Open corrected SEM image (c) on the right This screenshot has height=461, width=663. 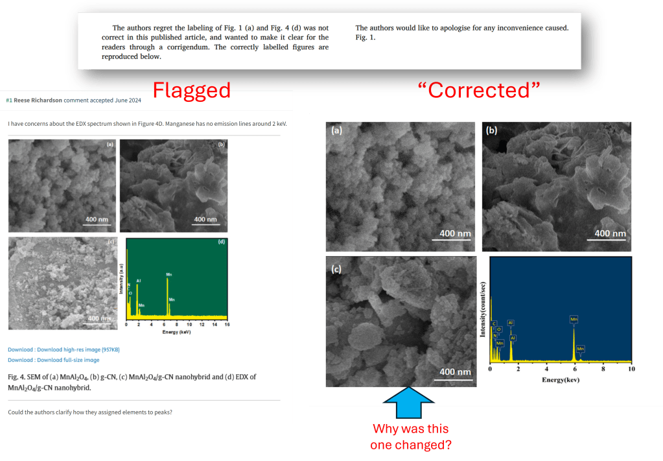tap(401, 322)
